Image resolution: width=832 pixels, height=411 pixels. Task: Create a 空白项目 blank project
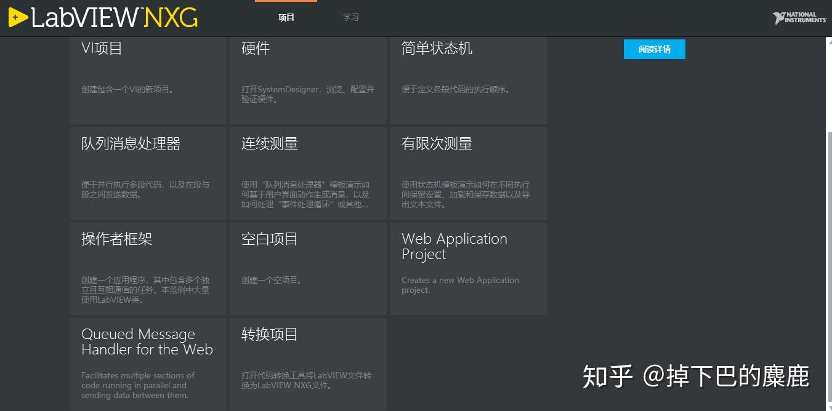pos(308,268)
